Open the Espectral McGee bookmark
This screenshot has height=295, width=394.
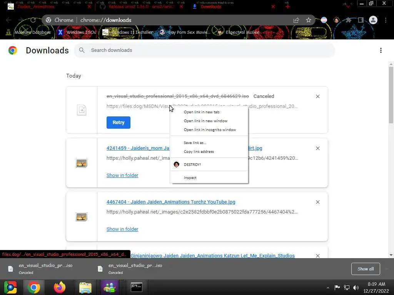pyautogui.click(x=238, y=32)
